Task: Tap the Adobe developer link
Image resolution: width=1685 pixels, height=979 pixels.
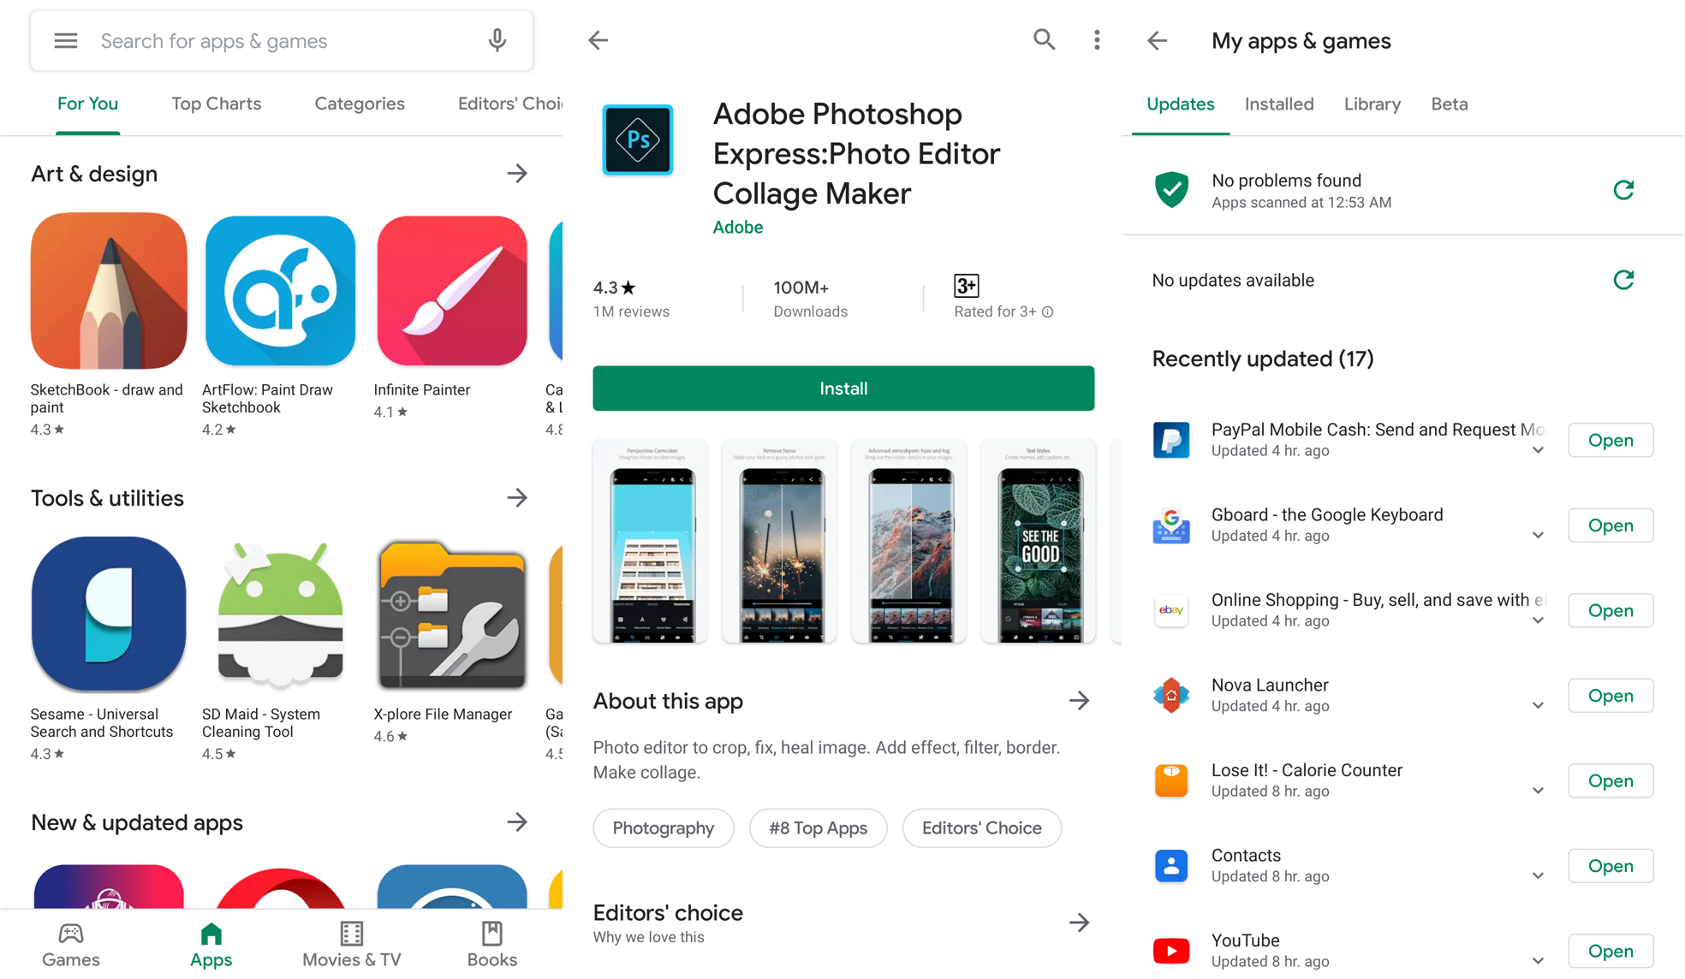Action: click(x=738, y=227)
